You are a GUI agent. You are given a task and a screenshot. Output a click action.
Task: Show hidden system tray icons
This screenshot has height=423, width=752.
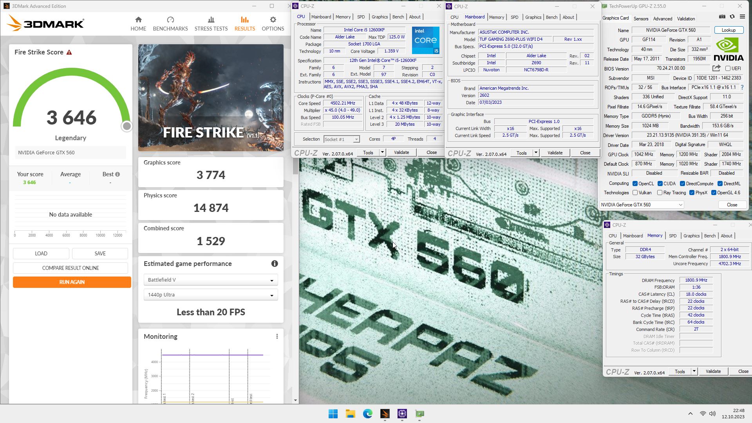tap(691, 414)
